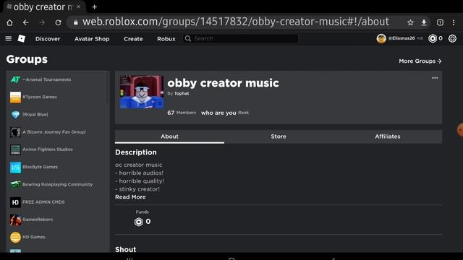Click the FREE ADMIN CMDS HD icon
463x260 pixels.
point(15,202)
